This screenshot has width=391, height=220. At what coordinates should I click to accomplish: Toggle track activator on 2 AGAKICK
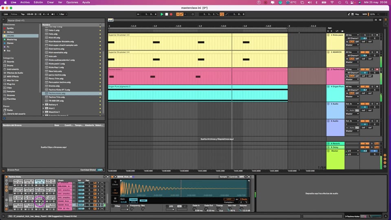pyautogui.click(x=365, y=52)
